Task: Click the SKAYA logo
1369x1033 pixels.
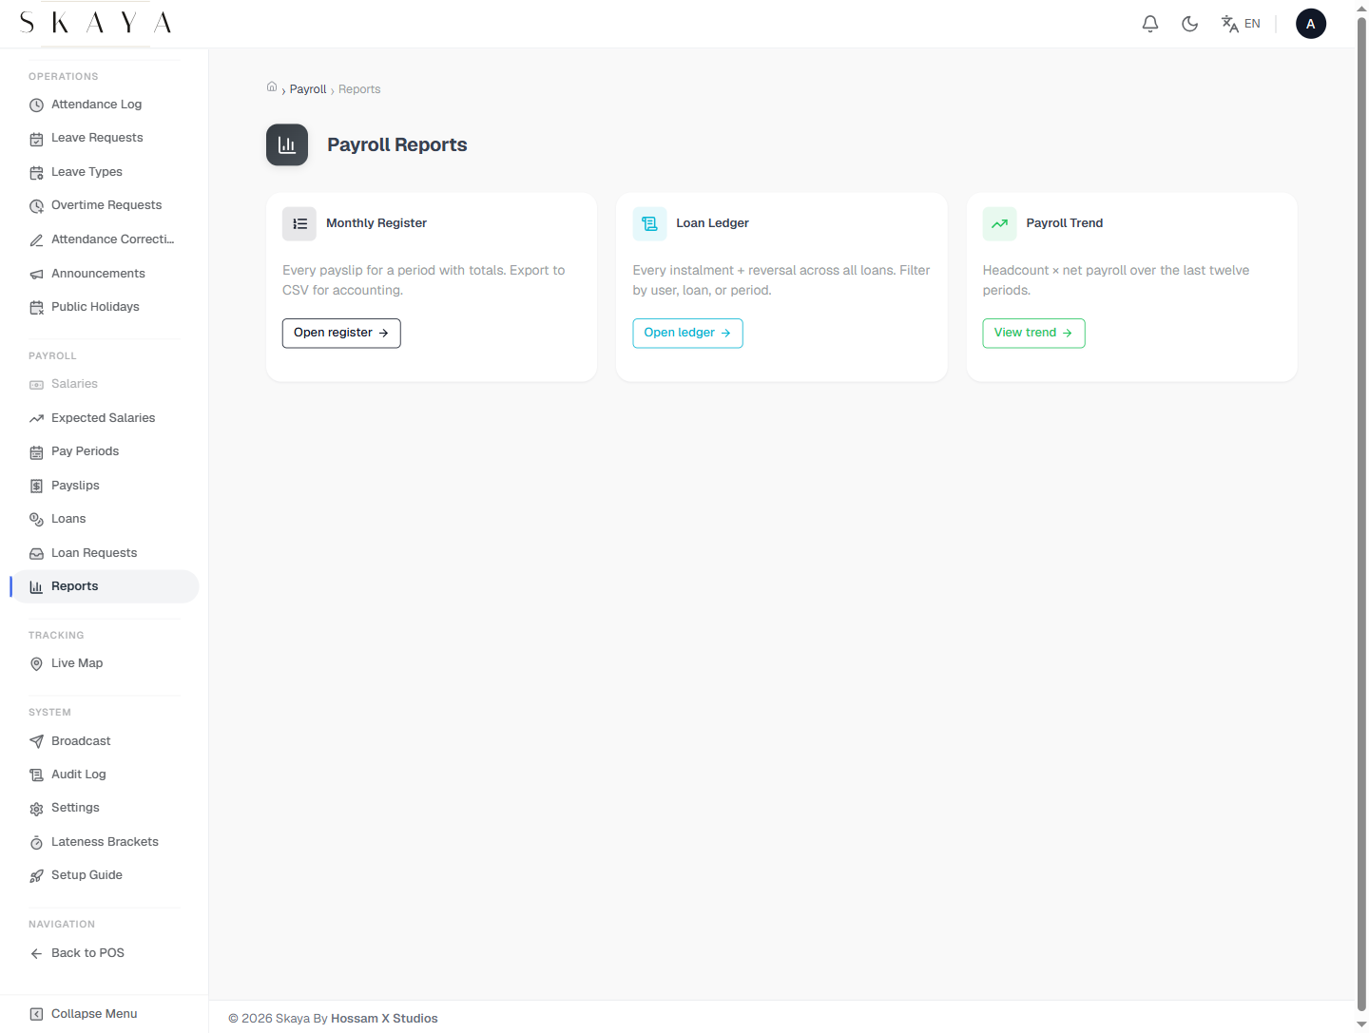Action: pos(96,23)
